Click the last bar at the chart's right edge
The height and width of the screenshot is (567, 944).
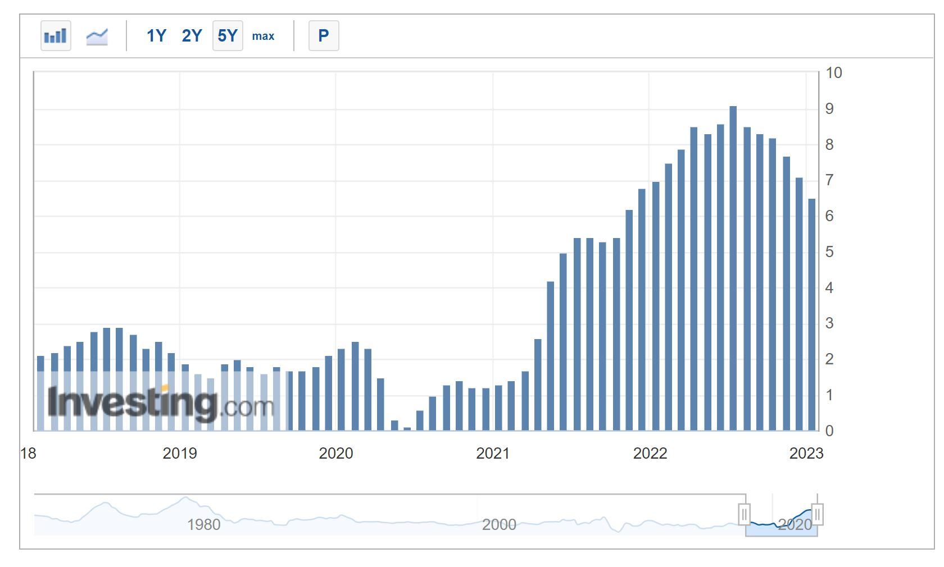[812, 314]
